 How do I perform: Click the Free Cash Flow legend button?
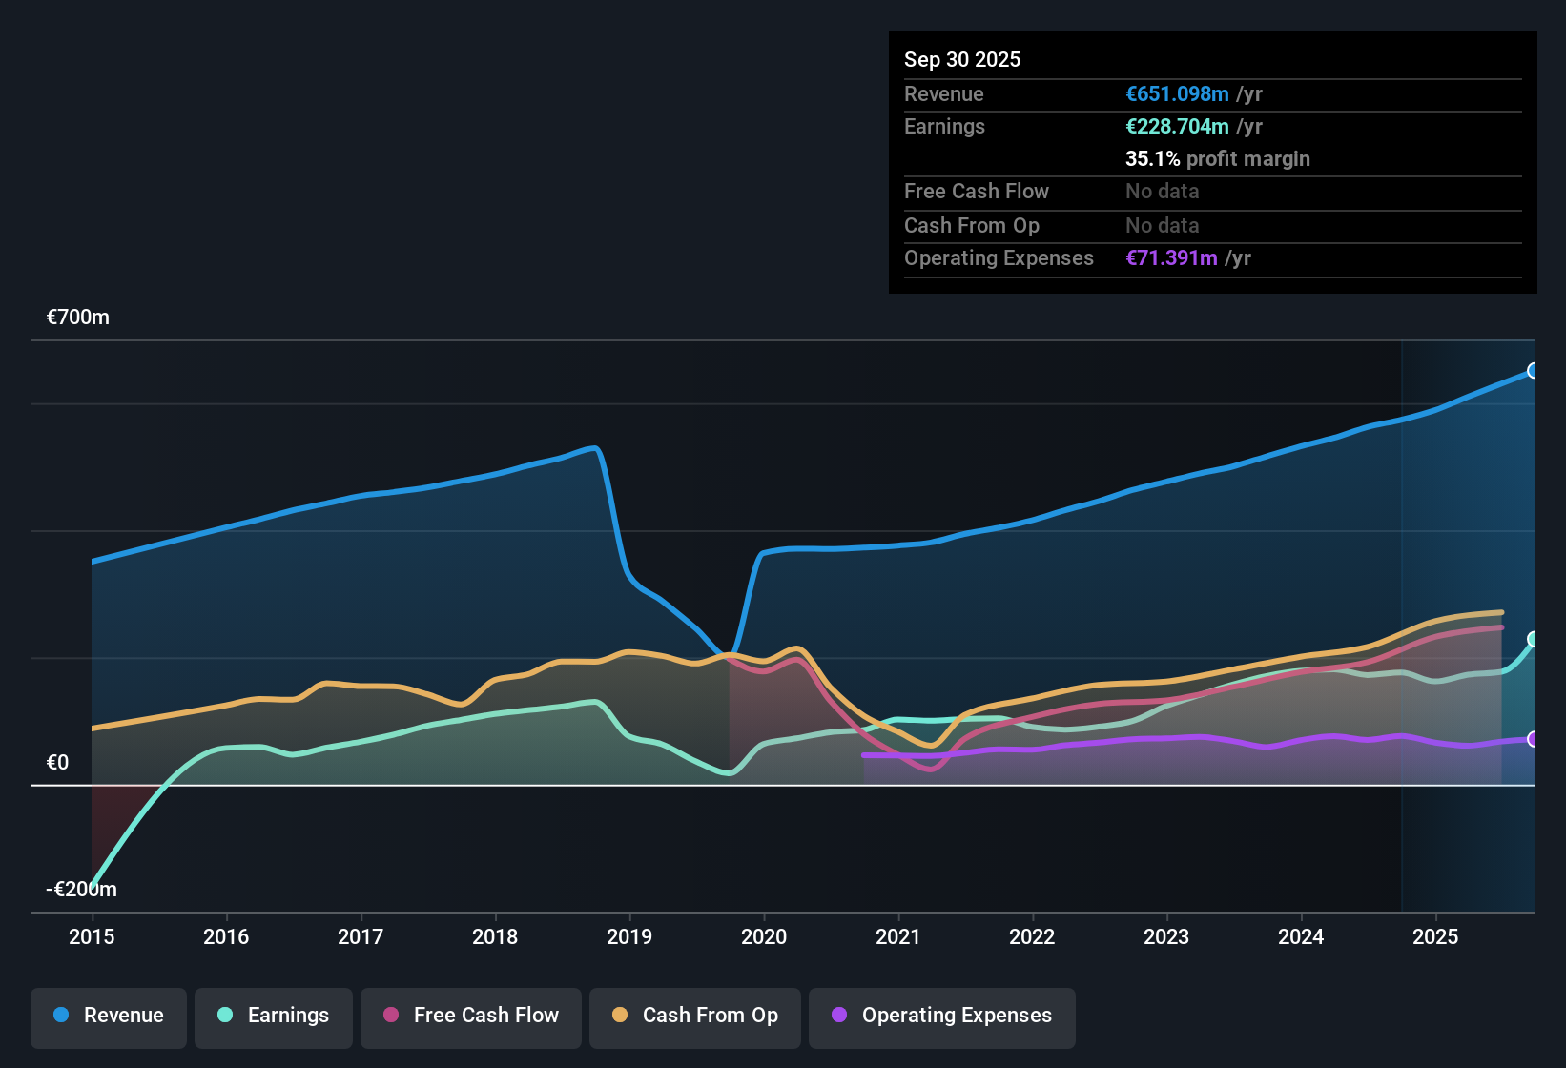click(x=470, y=1017)
